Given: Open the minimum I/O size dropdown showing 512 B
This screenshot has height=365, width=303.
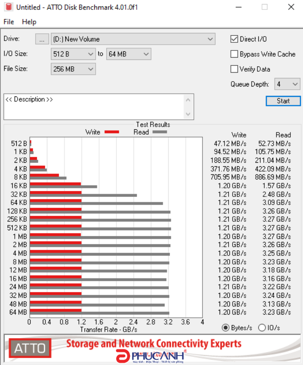Looking at the screenshot, I should coord(73,54).
